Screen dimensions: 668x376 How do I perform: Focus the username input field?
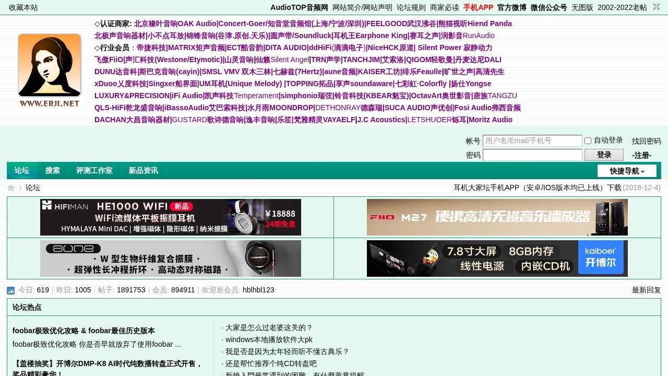click(532, 141)
